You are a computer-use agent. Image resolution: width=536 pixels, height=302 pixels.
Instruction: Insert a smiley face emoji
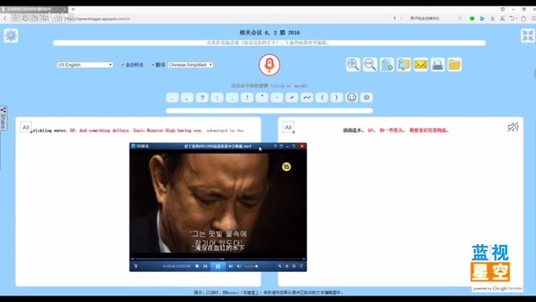tap(352, 97)
